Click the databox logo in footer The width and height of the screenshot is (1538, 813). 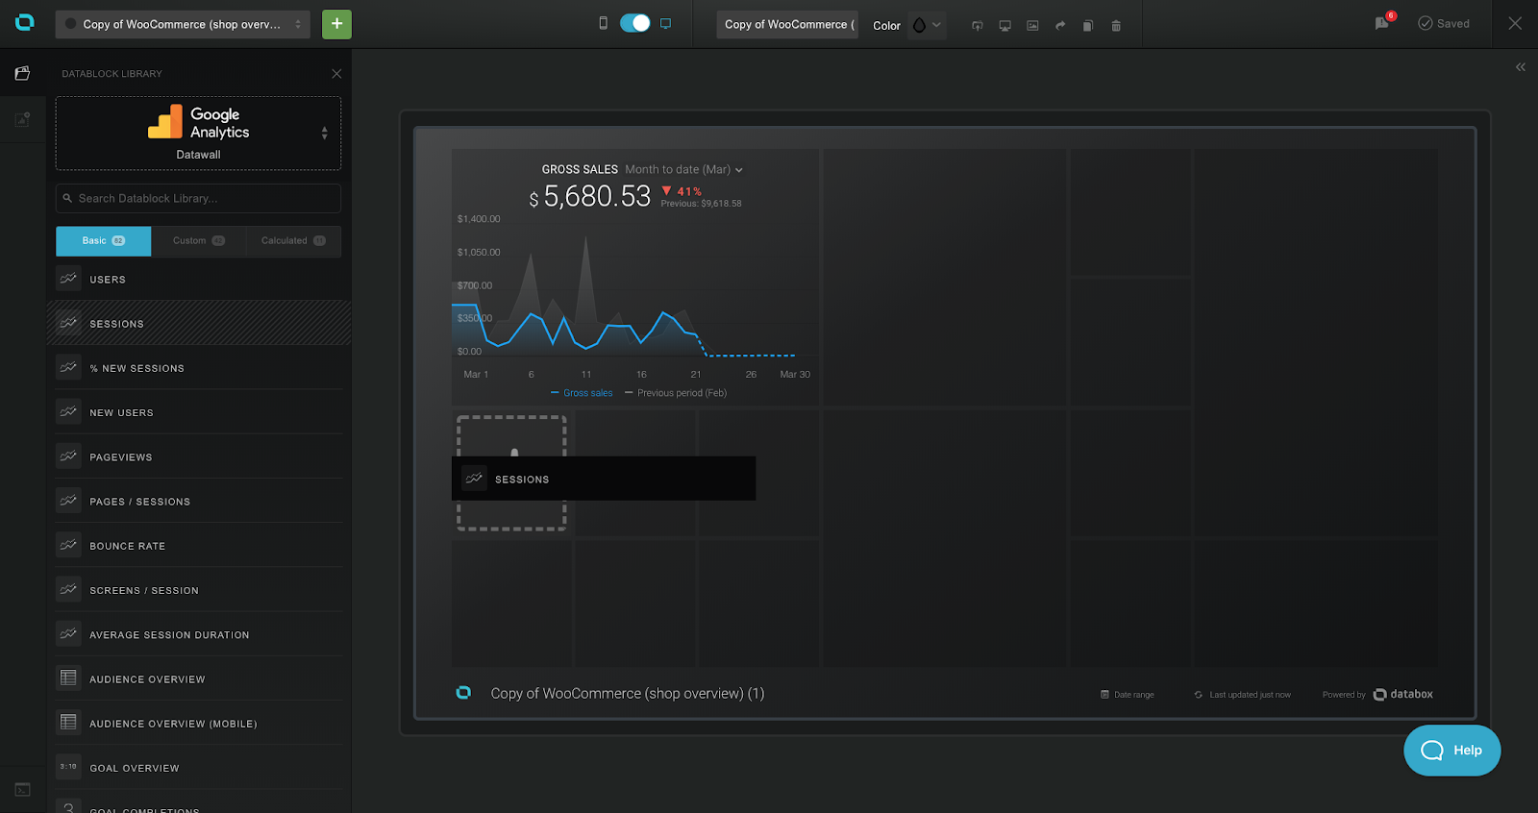point(1403,695)
